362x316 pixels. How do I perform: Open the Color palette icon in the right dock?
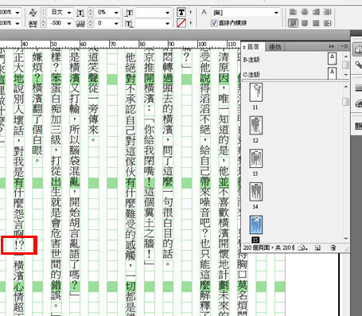coord(358,103)
